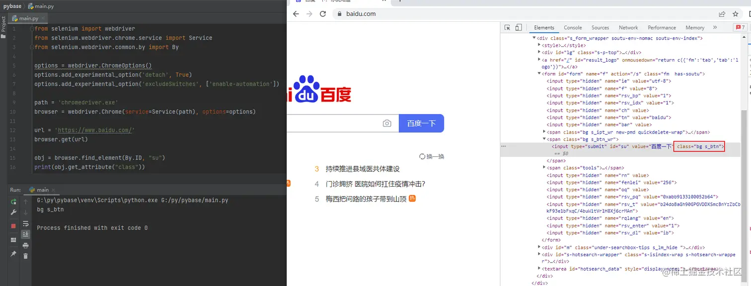Click the up stack trace arrow in Run panel
The width and height of the screenshot is (751, 286).
(25, 201)
